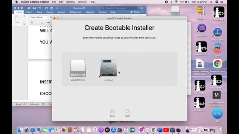
Task: Go Back in the Catalina Patcher
Action: click(112, 113)
